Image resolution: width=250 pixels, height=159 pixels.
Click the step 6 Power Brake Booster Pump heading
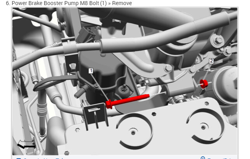pyautogui.click(x=69, y=3)
